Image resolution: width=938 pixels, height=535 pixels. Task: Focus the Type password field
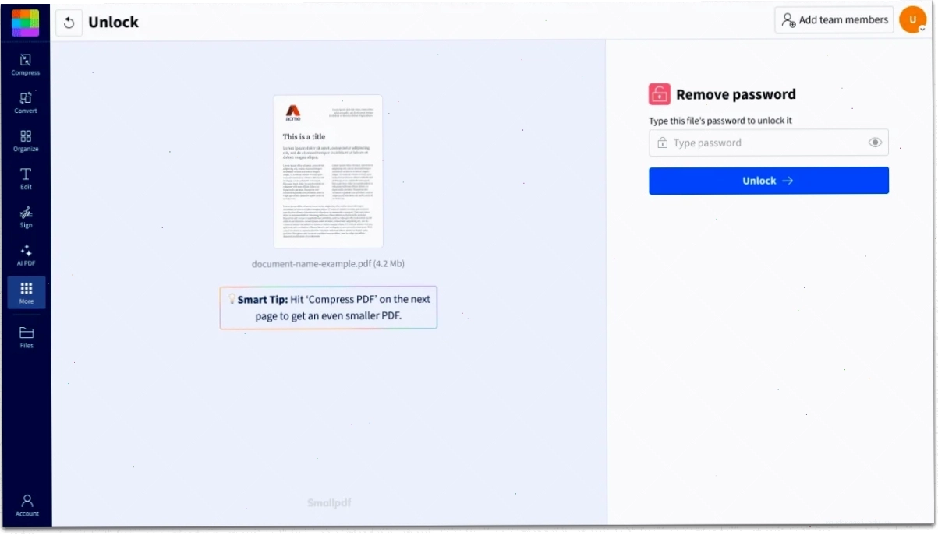(769, 143)
